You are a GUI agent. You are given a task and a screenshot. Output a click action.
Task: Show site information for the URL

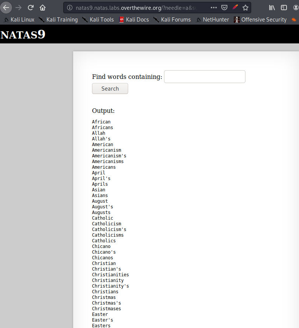pyautogui.click(x=69, y=8)
